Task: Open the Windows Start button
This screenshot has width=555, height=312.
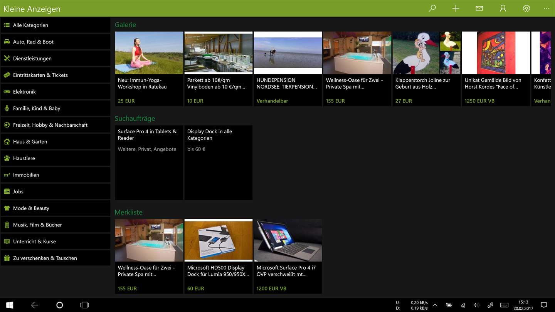Action: click(x=10, y=305)
